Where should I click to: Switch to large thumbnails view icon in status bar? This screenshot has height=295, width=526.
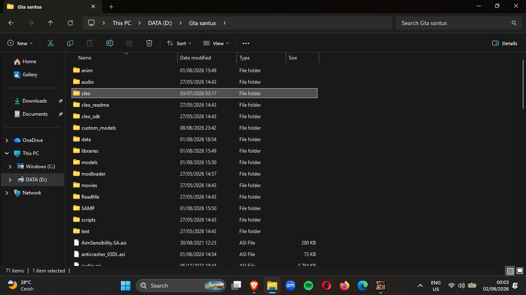[520, 271]
